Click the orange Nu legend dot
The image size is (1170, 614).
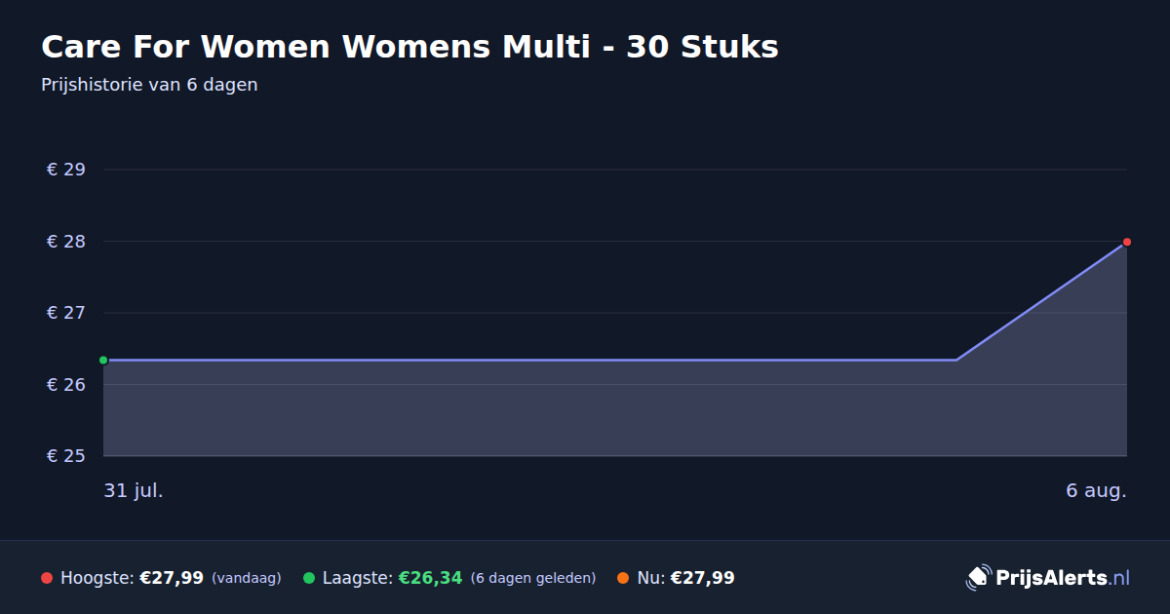click(x=623, y=578)
